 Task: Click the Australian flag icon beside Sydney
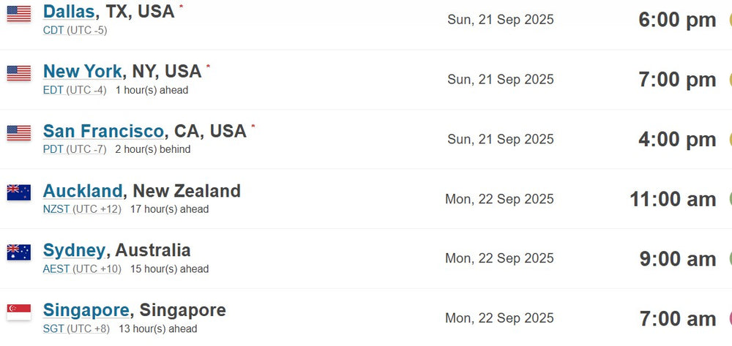pyautogui.click(x=19, y=252)
